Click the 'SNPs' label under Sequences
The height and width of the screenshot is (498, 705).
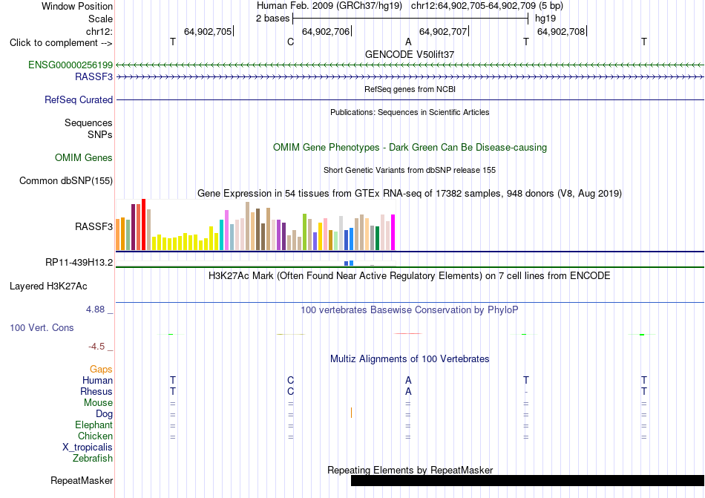click(100, 134)
